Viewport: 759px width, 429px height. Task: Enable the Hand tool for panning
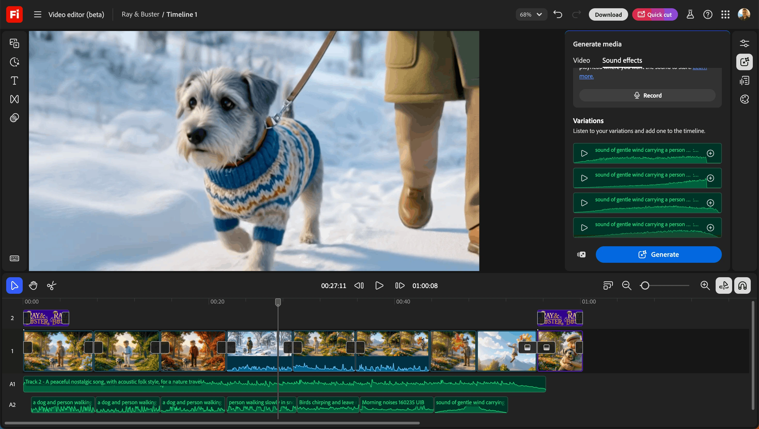(33, 285)
